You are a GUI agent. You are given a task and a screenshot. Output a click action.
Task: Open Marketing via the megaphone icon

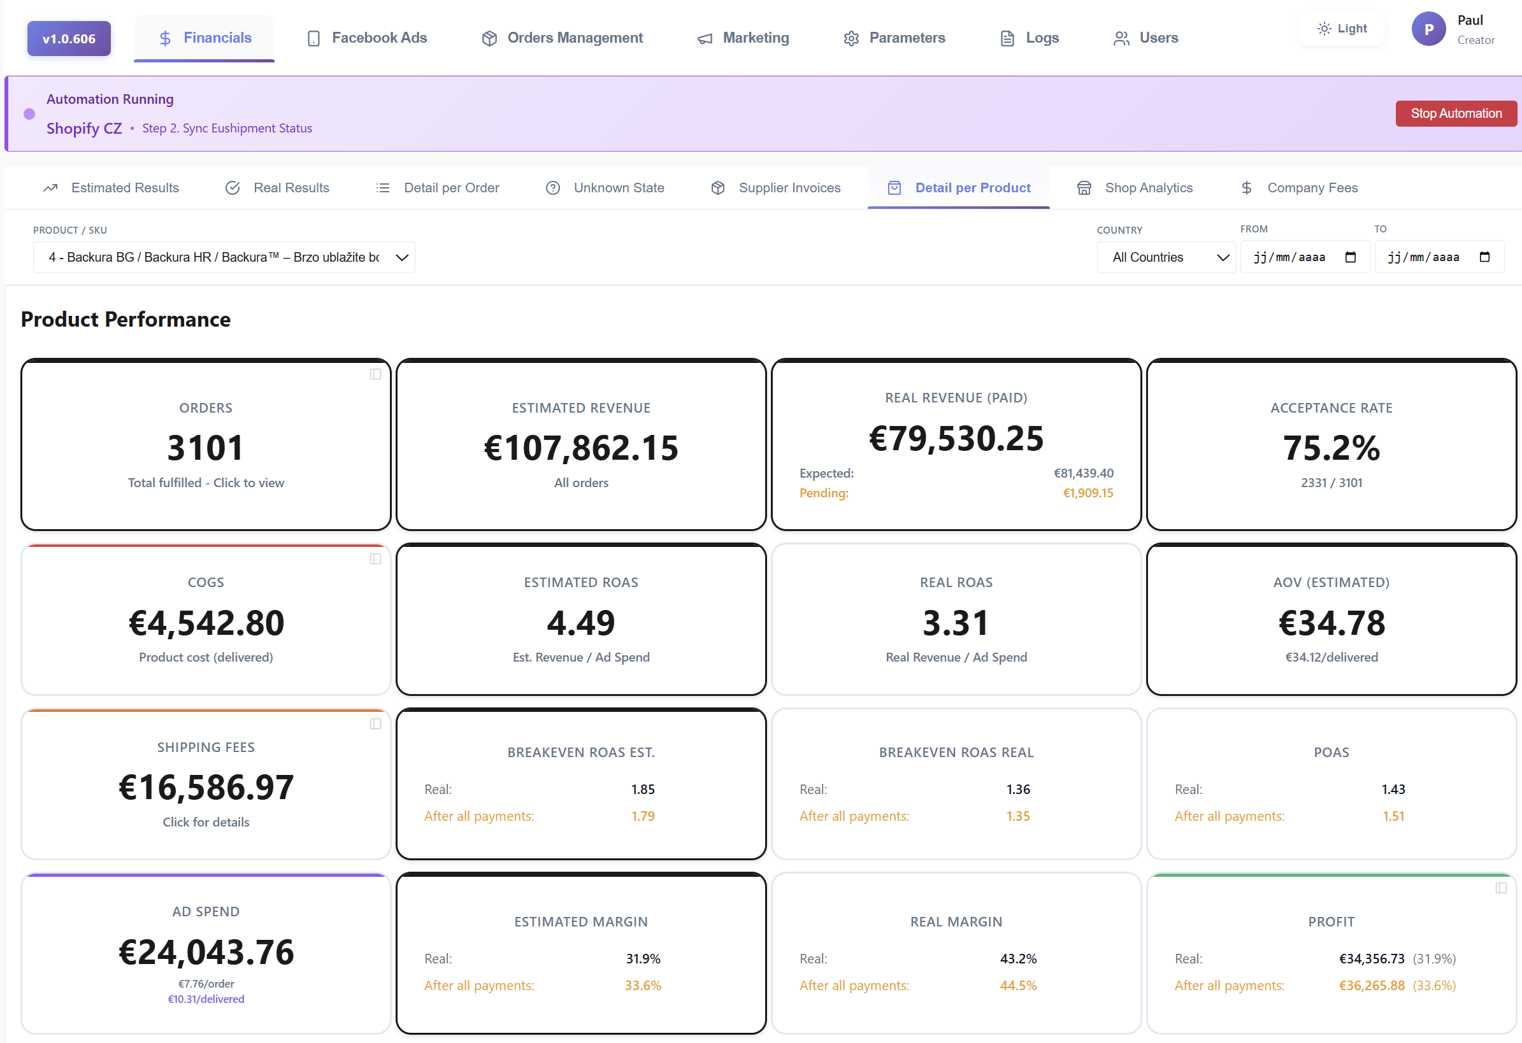click(704, 38)
